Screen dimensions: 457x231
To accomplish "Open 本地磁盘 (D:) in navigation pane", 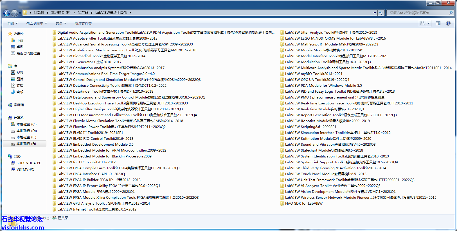I will tap(26, 131).
